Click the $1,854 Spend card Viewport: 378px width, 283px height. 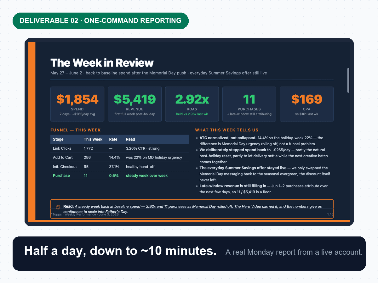coord(77,104)
